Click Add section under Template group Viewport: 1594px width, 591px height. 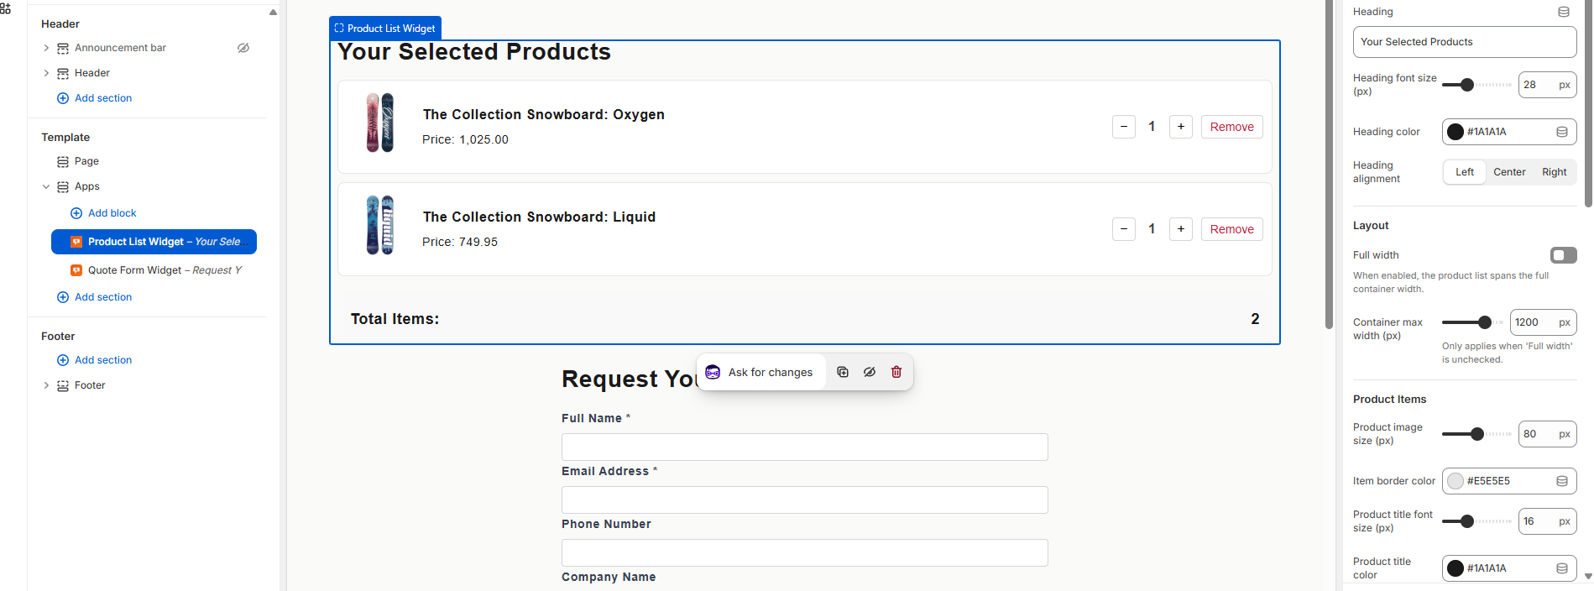click(x=94, y=297)
